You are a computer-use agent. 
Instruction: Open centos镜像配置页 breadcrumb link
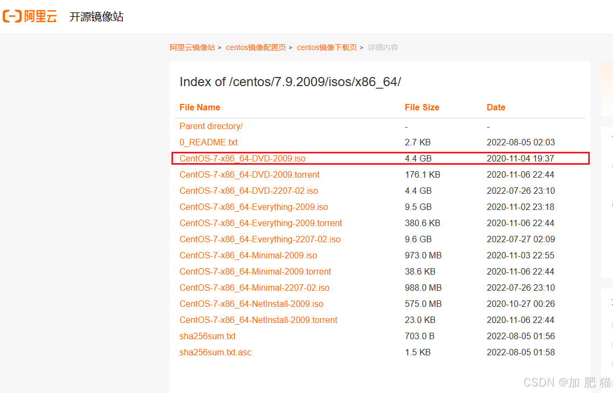coord(256,47)
